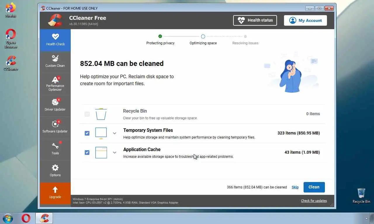Switch to Performance Optimizer
The width and height of the screenshot is (374, 224).
tap(55, 84)
